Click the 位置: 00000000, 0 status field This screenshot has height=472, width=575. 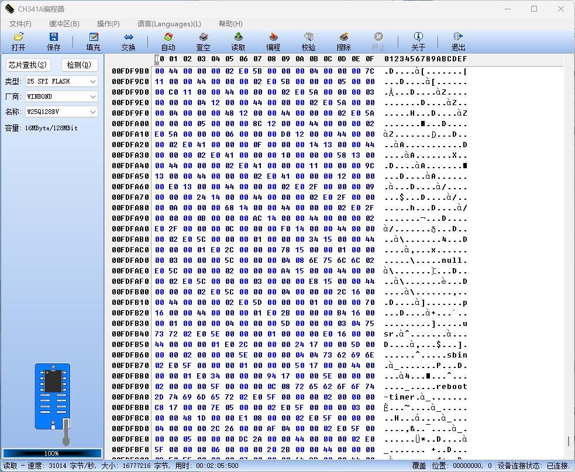click(462, 466)
